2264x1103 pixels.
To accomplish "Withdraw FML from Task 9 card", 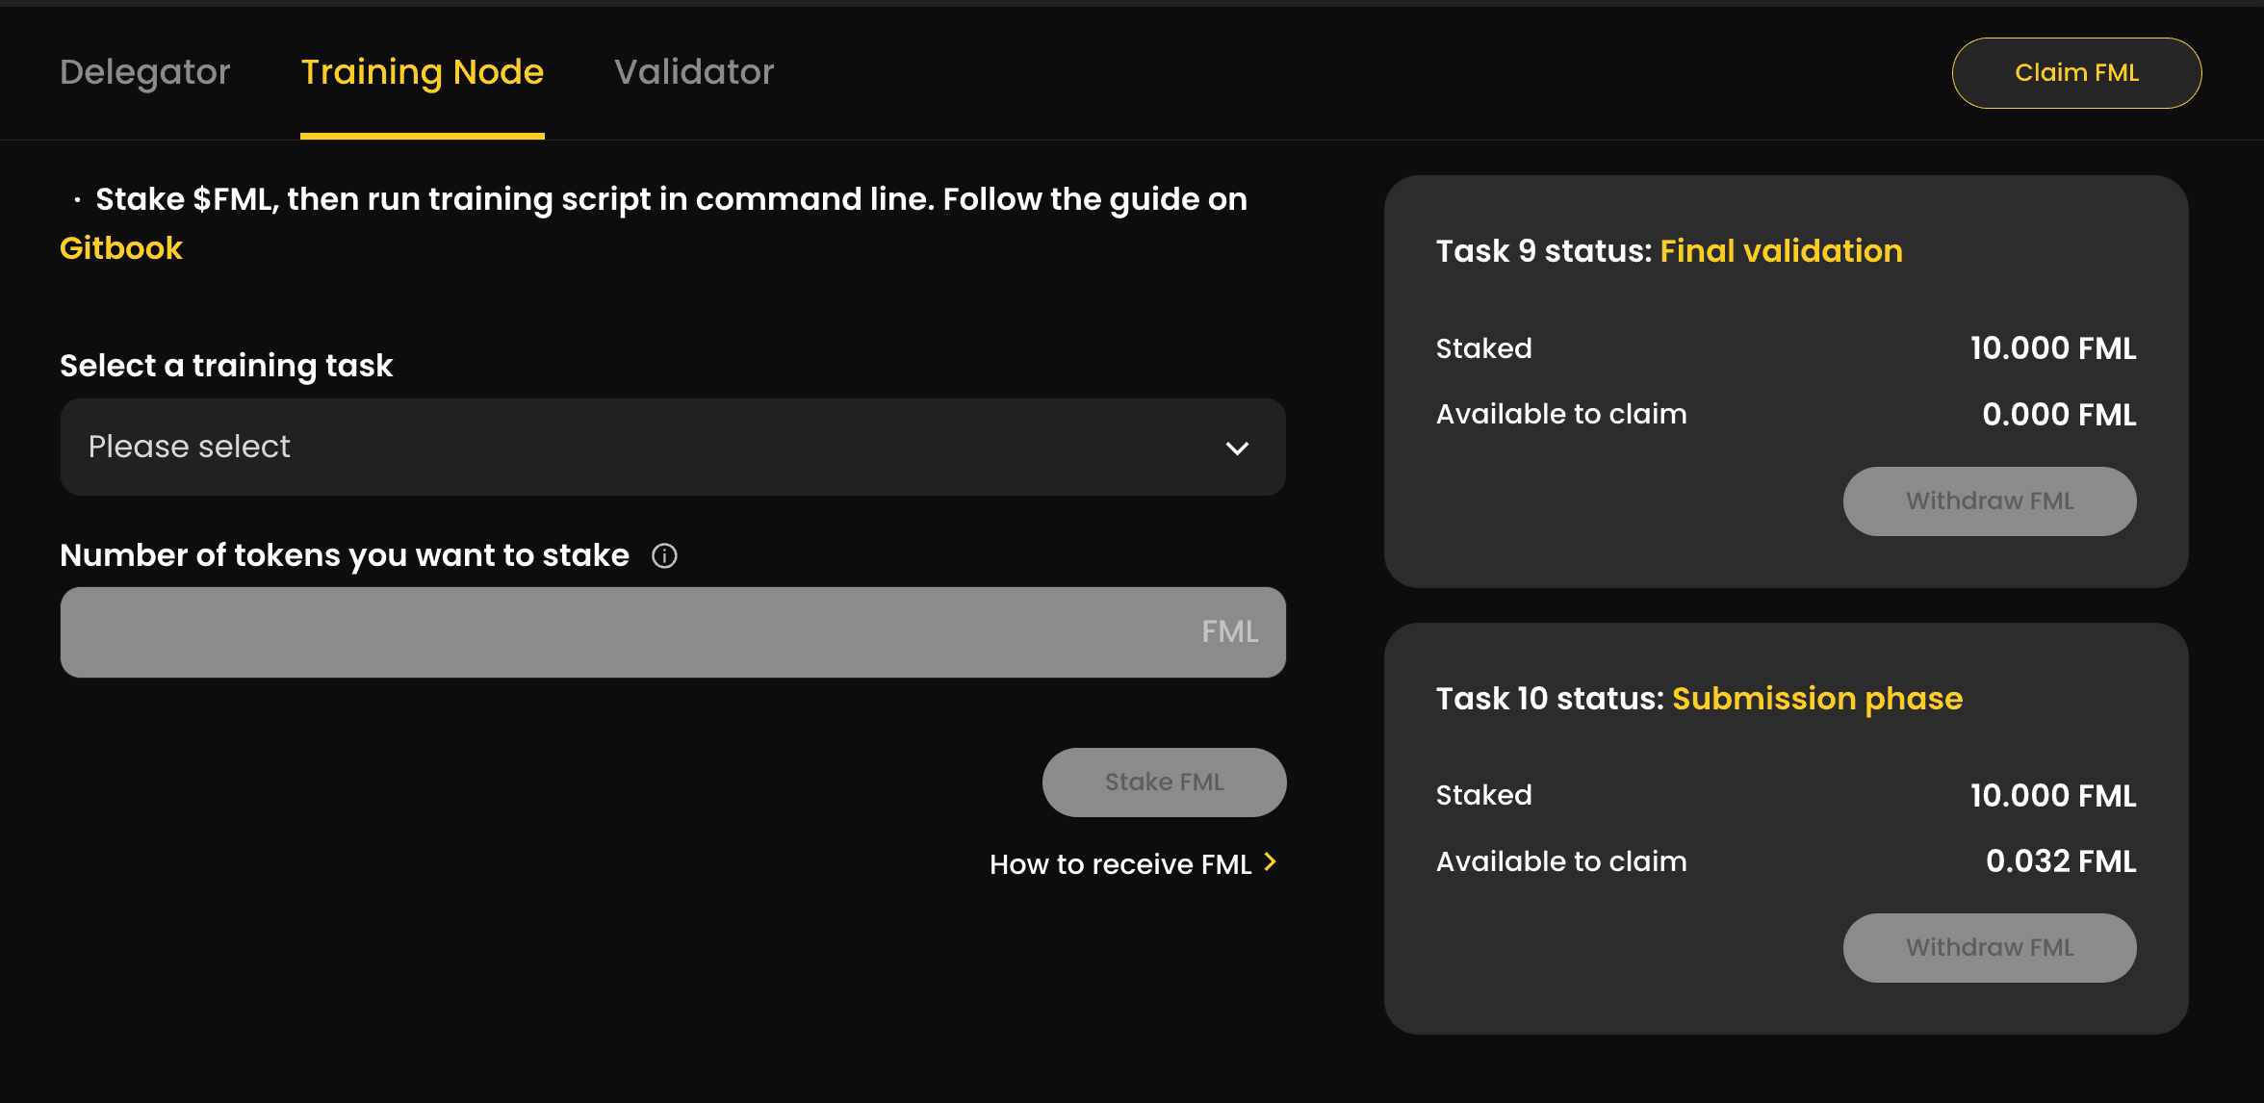I will (x=1990, y=501).
